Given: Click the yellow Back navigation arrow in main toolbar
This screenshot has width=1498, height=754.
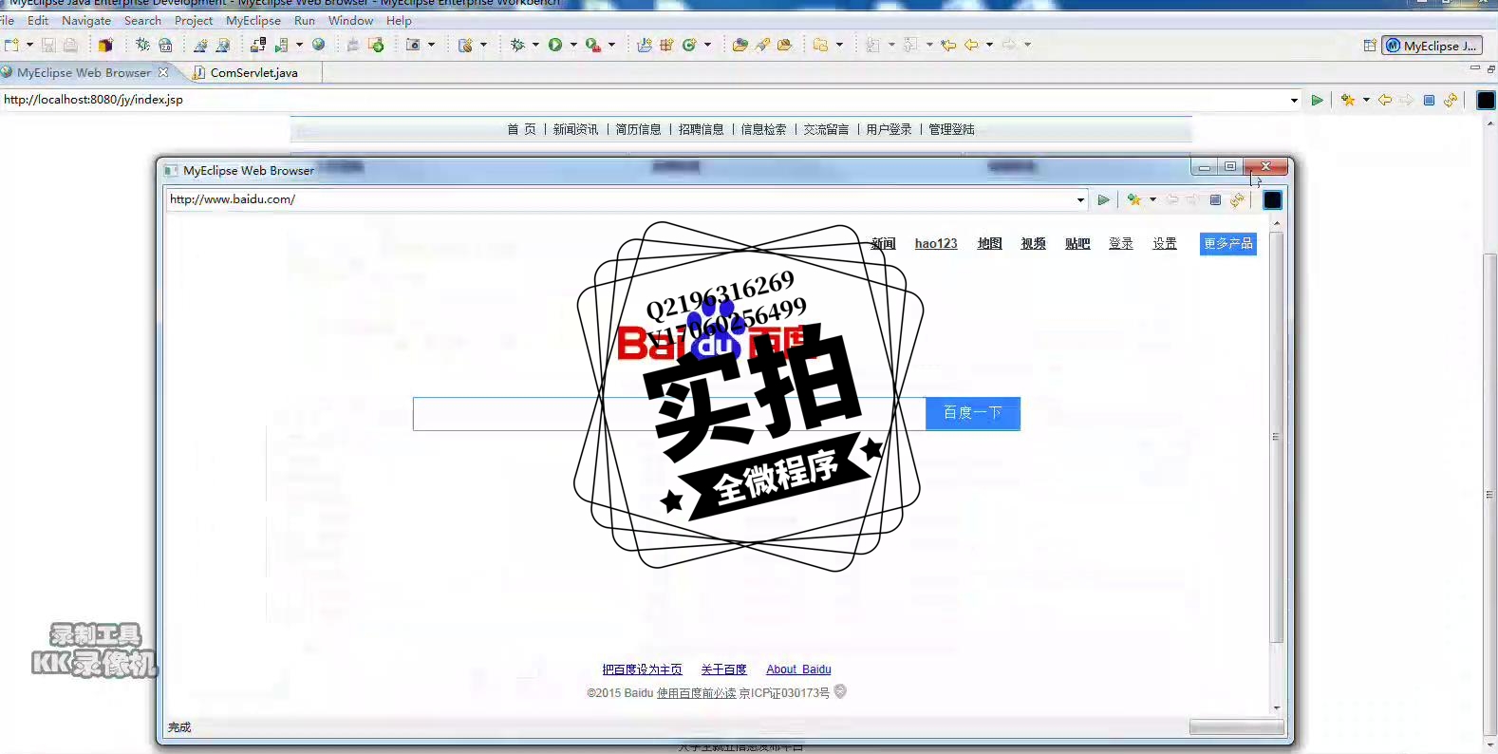Looking at the screenshot, I should [971, 45].
